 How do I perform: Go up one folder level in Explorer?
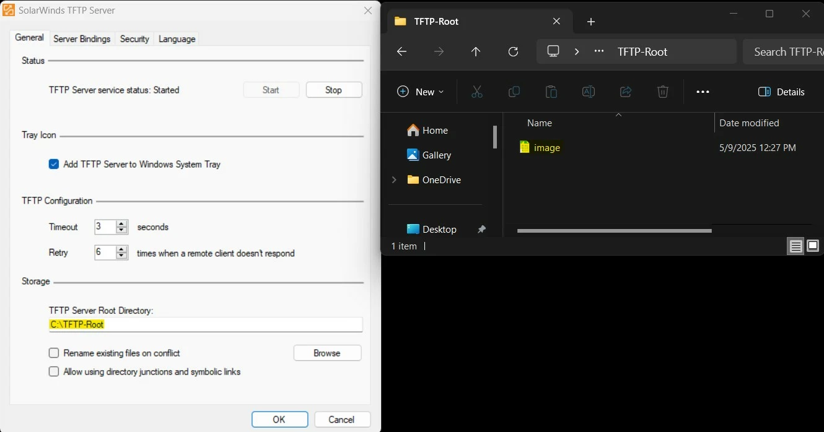(476, 52)
